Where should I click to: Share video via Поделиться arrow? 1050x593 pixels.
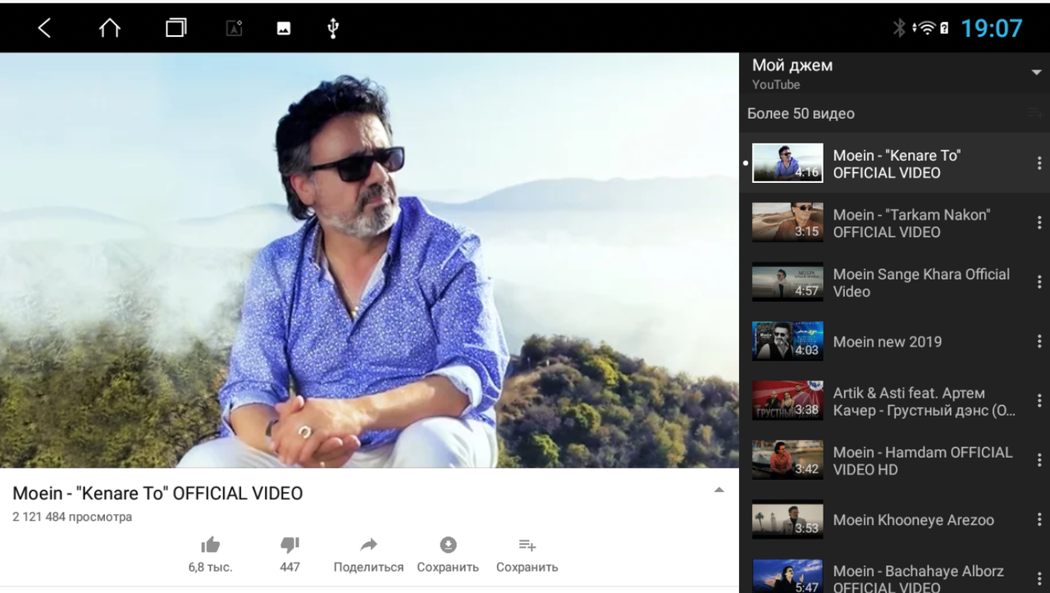click(x=368, y=545)
